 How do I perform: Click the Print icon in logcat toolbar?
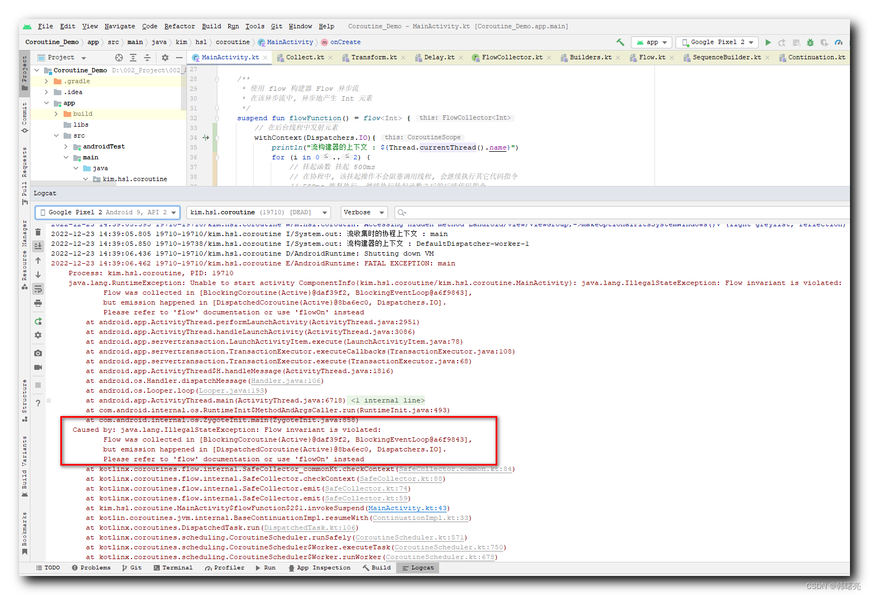pyautogui.click(x=38, y=303)
